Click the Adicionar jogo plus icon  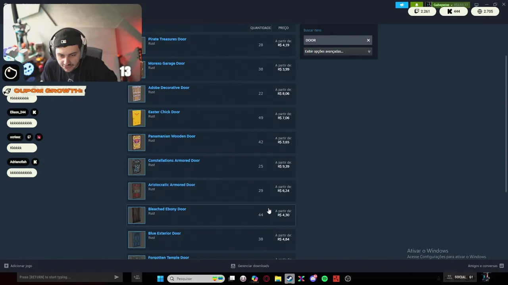[6, 266]
